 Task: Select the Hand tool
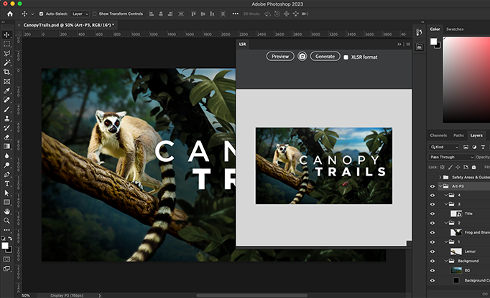7,211
